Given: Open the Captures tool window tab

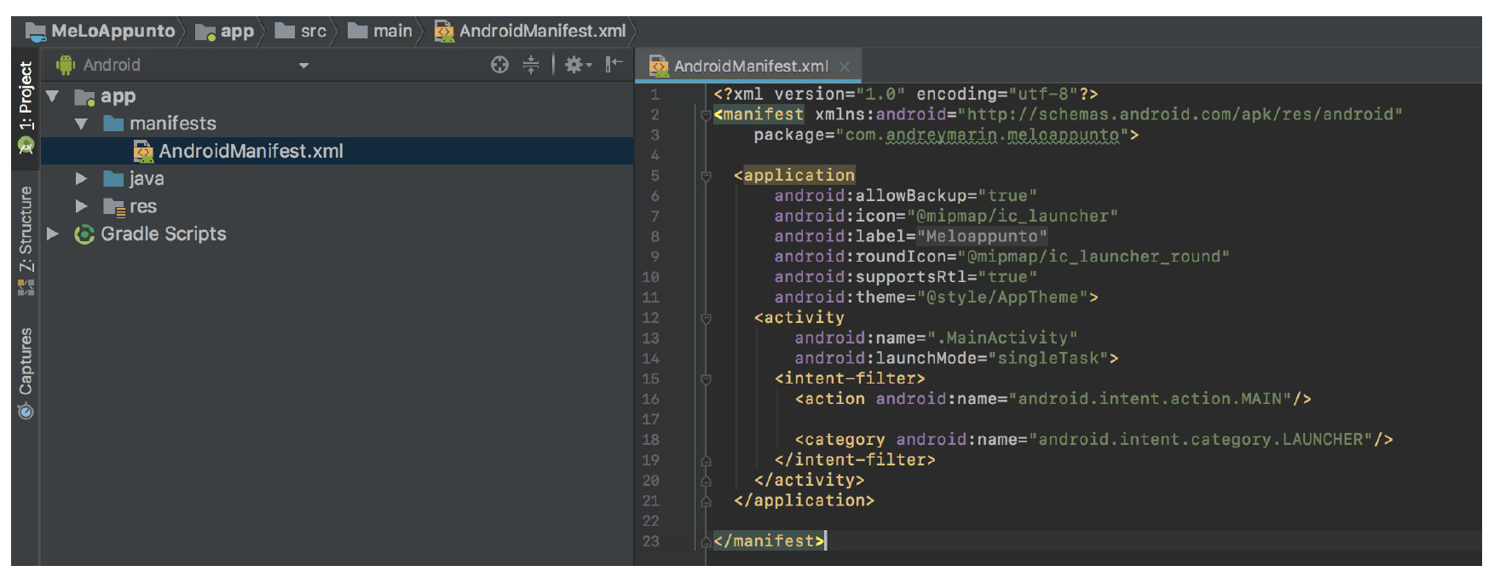Looking at the screenshot, I should point(26,373).
